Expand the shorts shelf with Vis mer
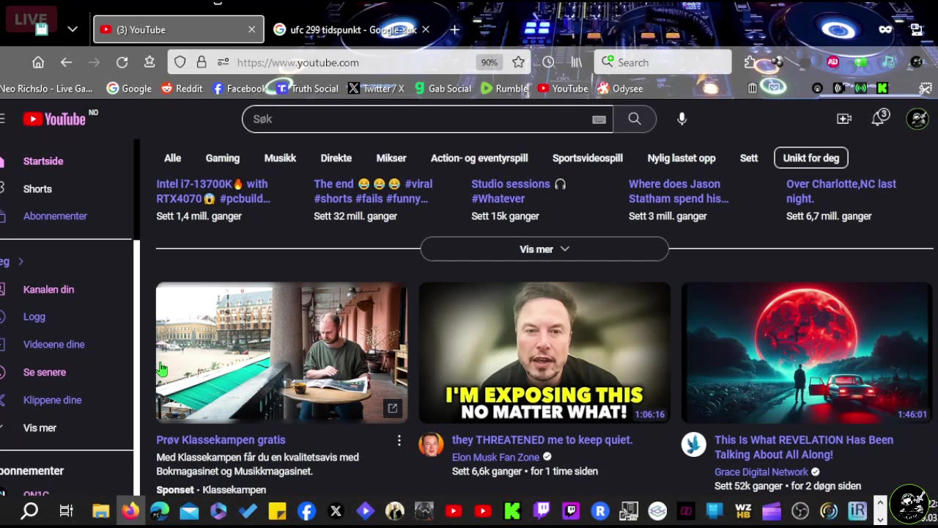Image resolution: width=938 pixels, height=528 pixels. 544,249
